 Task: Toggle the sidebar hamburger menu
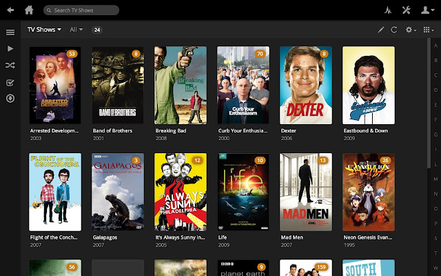click(x=10, y=32)
